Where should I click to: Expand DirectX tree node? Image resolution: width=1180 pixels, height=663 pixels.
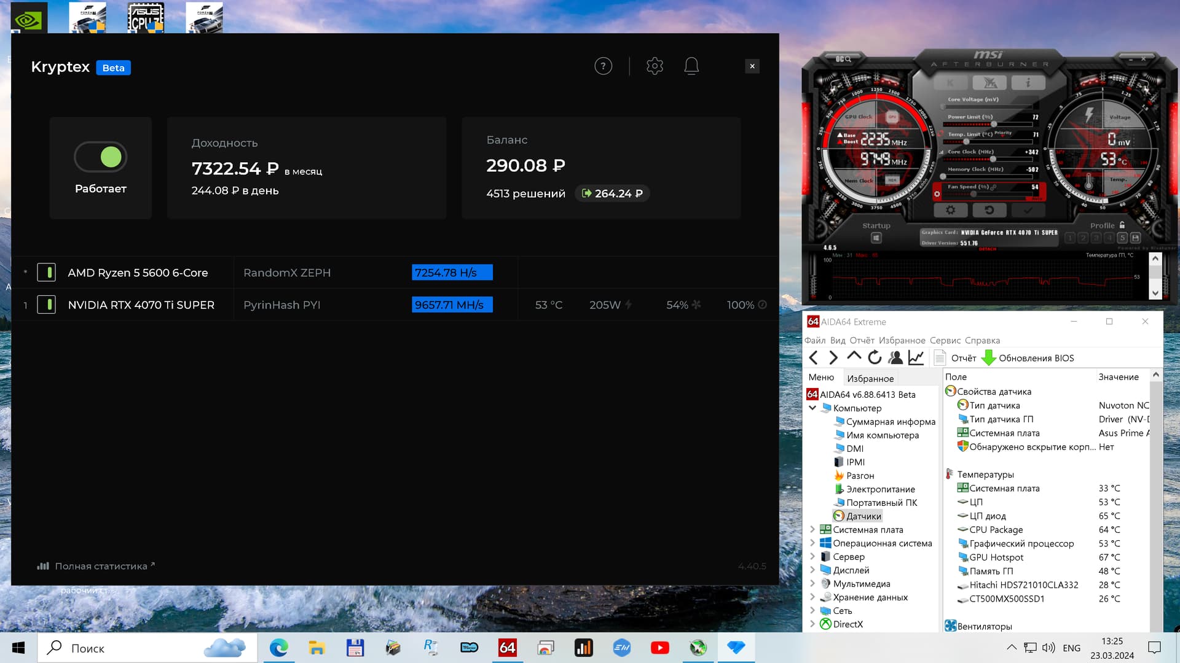pos(812,624)
